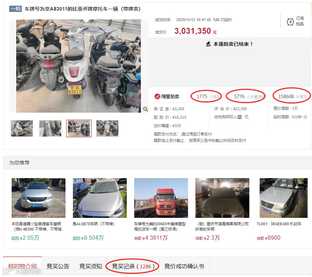Open the 竞买须知 tab
This screenshot has width=312, height=277.
[91, 266]
